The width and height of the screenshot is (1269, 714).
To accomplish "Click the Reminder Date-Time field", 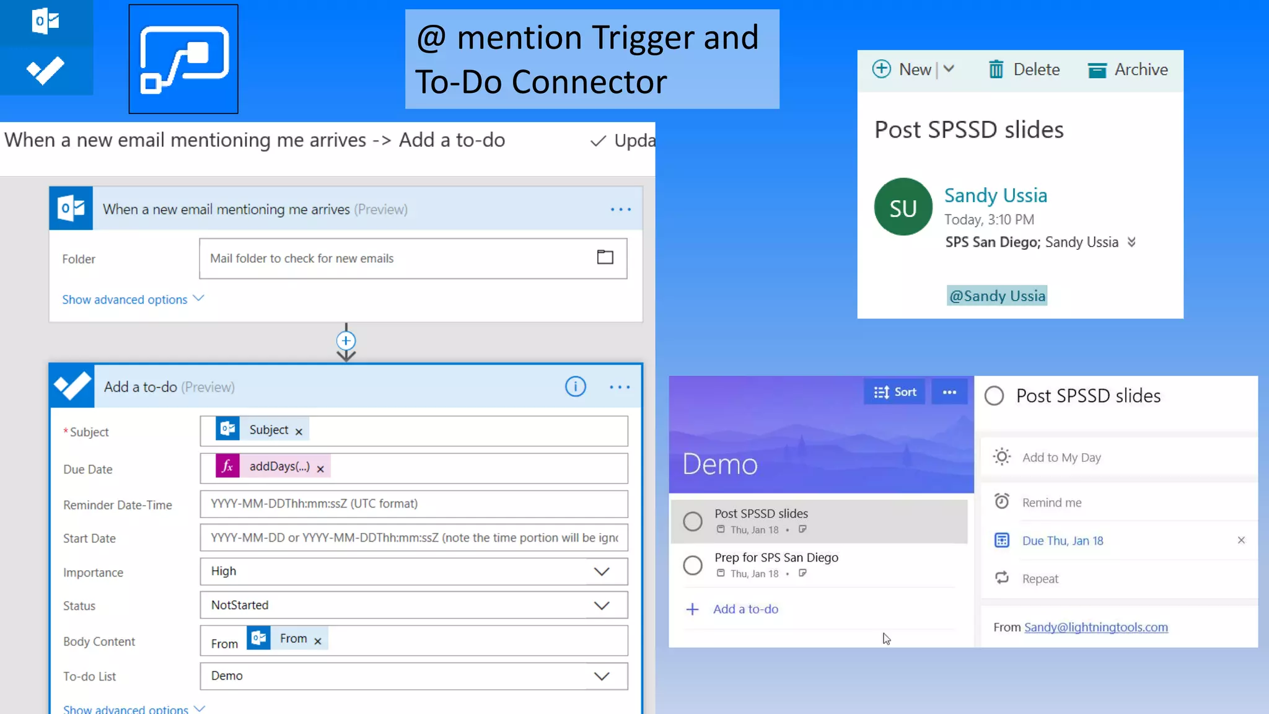I will point(413,504).
